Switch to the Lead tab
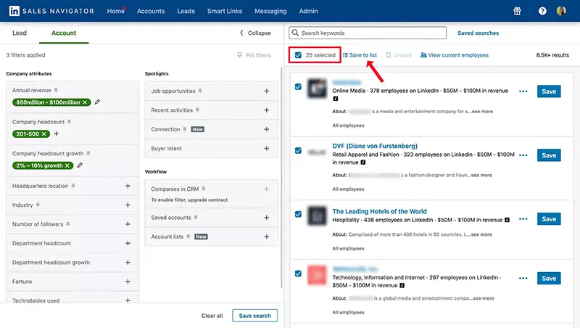The image size is (580, 328). pos(20,33)
